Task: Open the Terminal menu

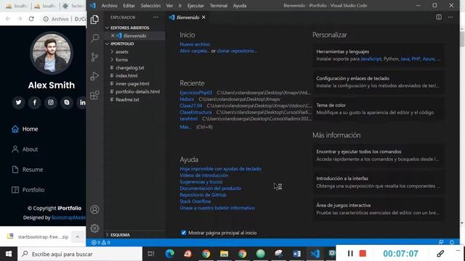Action: 218,5
